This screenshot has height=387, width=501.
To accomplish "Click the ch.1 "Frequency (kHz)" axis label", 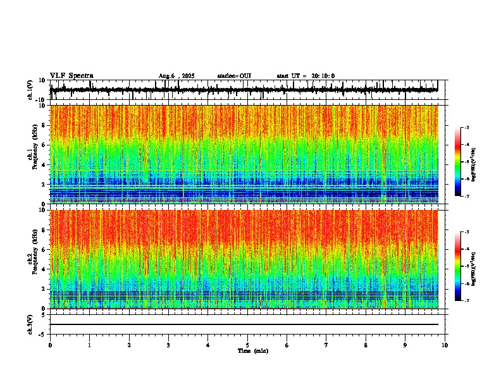I will pyautogui.click(x=35, y=147).
